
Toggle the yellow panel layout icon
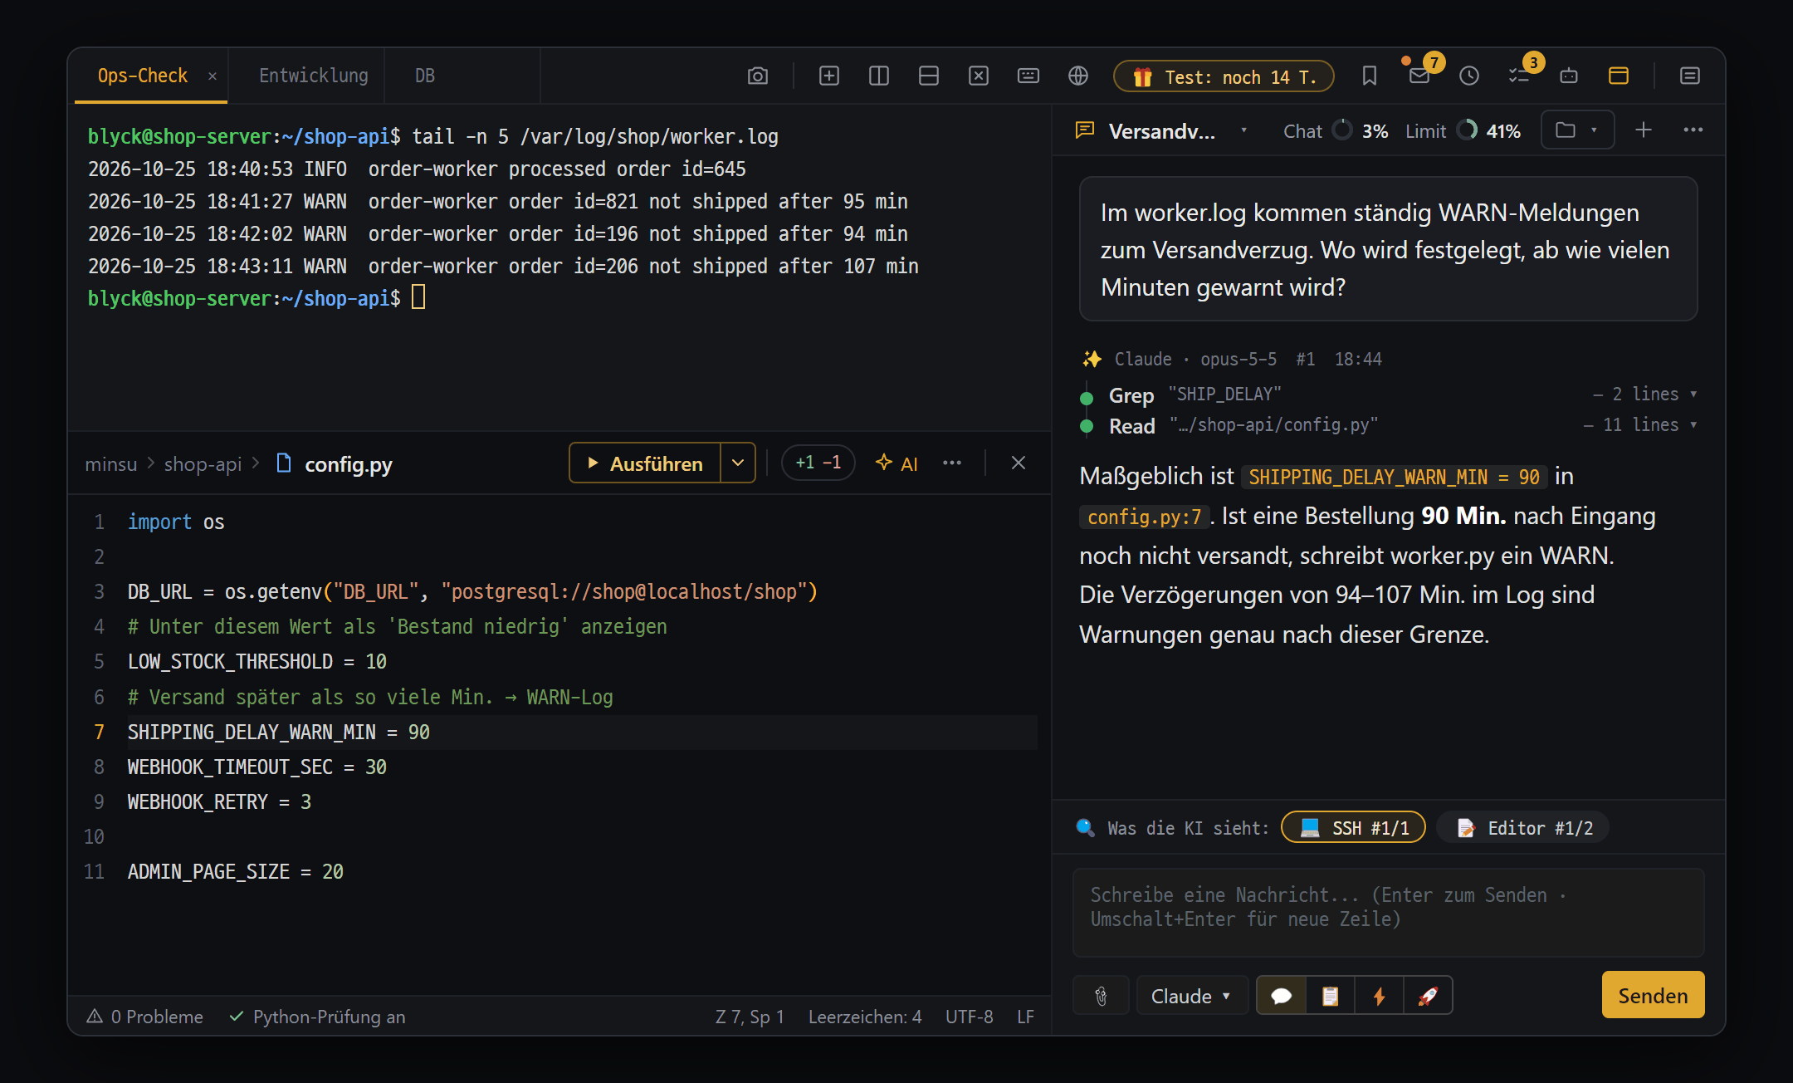(x=1619, y=76)
